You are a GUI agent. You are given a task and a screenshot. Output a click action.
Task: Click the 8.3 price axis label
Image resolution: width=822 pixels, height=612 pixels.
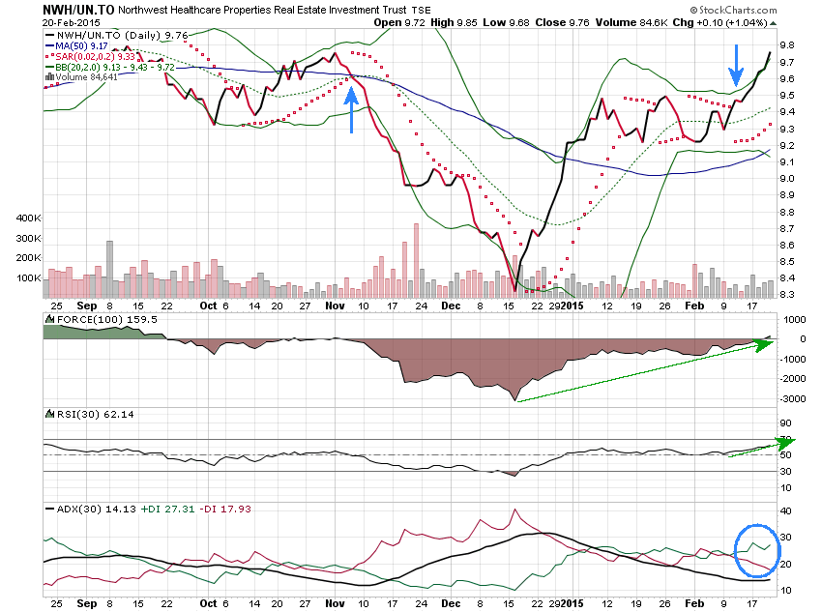coord(787,295)
